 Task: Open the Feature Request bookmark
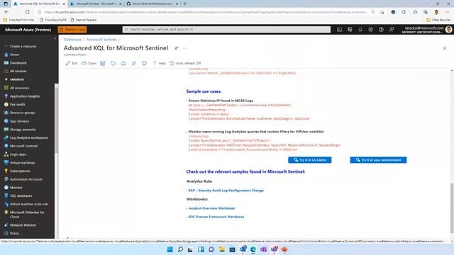84,20
